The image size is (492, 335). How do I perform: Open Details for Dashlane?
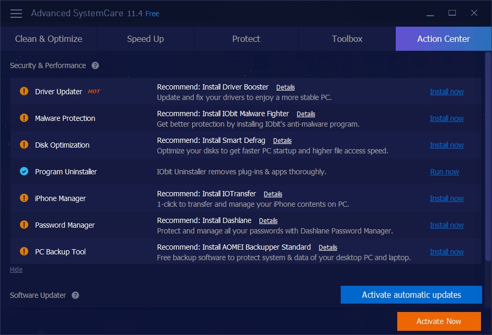pos(269,220)
